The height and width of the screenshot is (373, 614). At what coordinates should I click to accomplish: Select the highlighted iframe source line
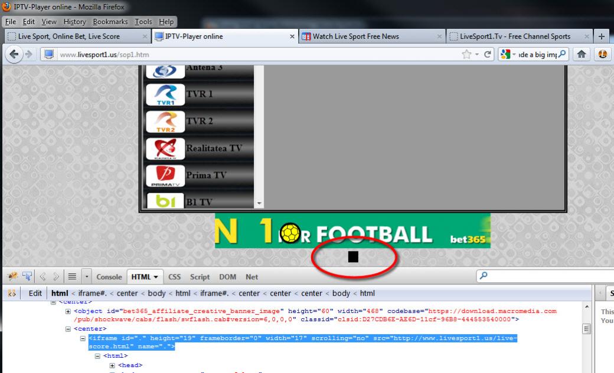coord(303,342)
